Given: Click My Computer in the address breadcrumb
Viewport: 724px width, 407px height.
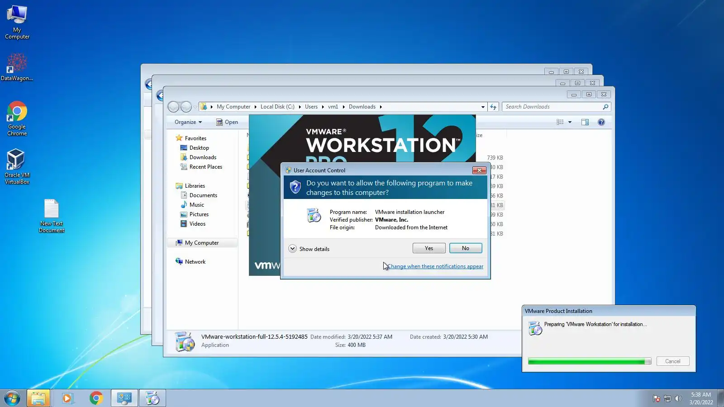Looking at the screenshot, I should (233, 107).
